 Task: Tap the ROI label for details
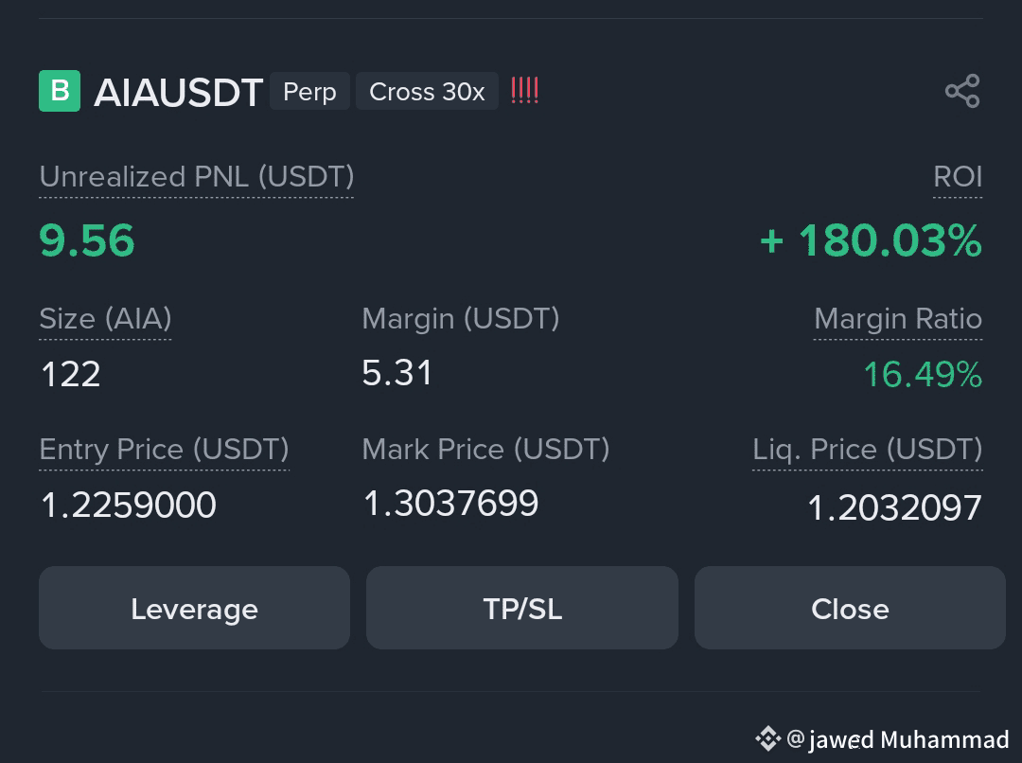tap(958, 177)
